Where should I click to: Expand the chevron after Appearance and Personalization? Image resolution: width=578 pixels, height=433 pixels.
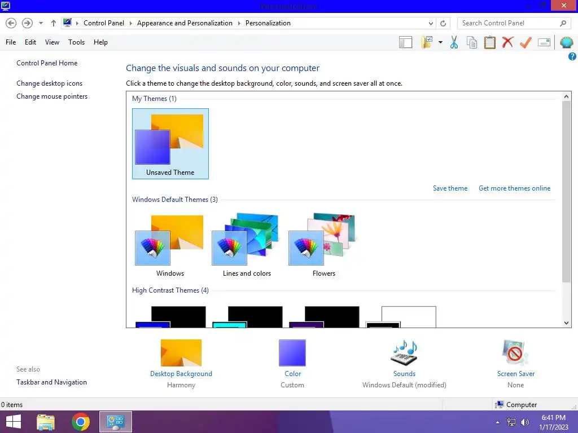pyautogui.click(x=239, y=23)
